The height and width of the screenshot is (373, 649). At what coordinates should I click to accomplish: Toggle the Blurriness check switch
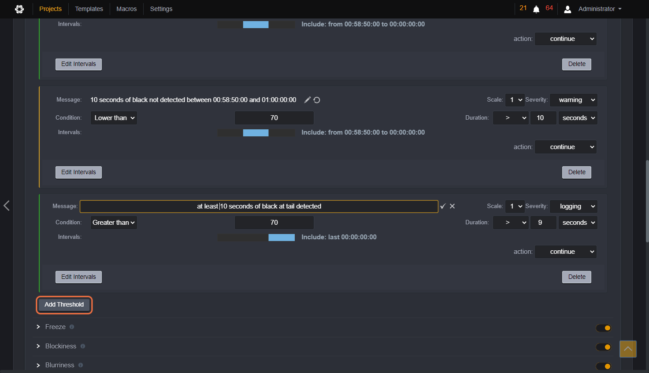[x=603, y=366]
